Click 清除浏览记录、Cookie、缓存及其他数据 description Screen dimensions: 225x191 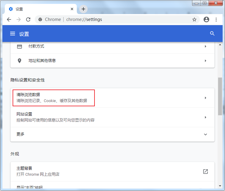(52, 101)
